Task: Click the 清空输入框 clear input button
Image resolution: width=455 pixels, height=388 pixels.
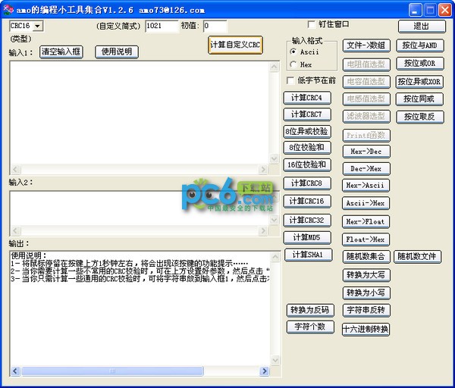Action: tap(61, 52)
